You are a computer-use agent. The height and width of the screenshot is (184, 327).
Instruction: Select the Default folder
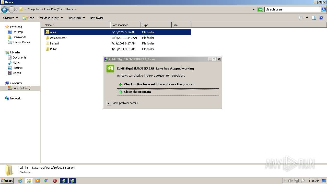point(54,43)
